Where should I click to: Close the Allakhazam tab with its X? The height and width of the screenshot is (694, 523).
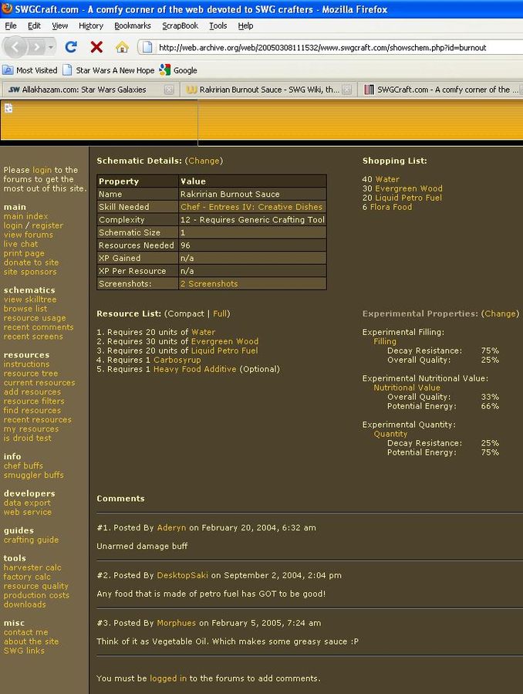[169, 90]
